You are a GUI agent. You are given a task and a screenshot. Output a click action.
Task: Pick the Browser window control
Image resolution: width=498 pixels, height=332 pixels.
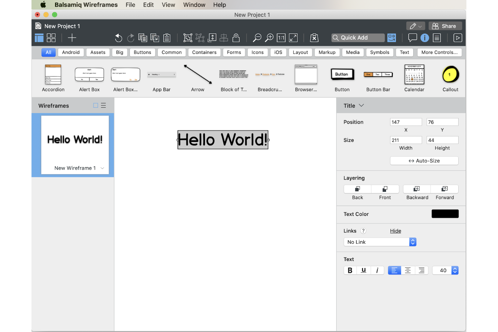306,78
